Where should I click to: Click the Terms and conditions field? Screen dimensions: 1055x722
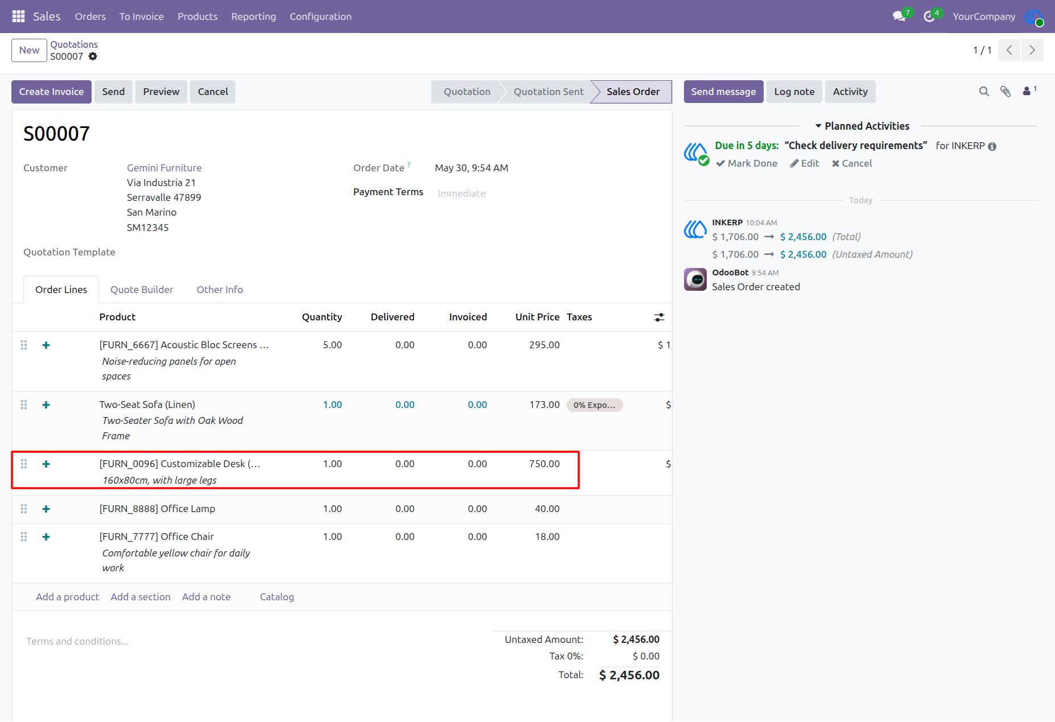tap(250, 641)
